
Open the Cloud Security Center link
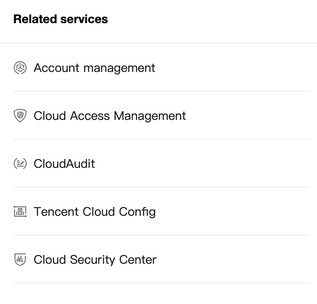coord(95,259)
